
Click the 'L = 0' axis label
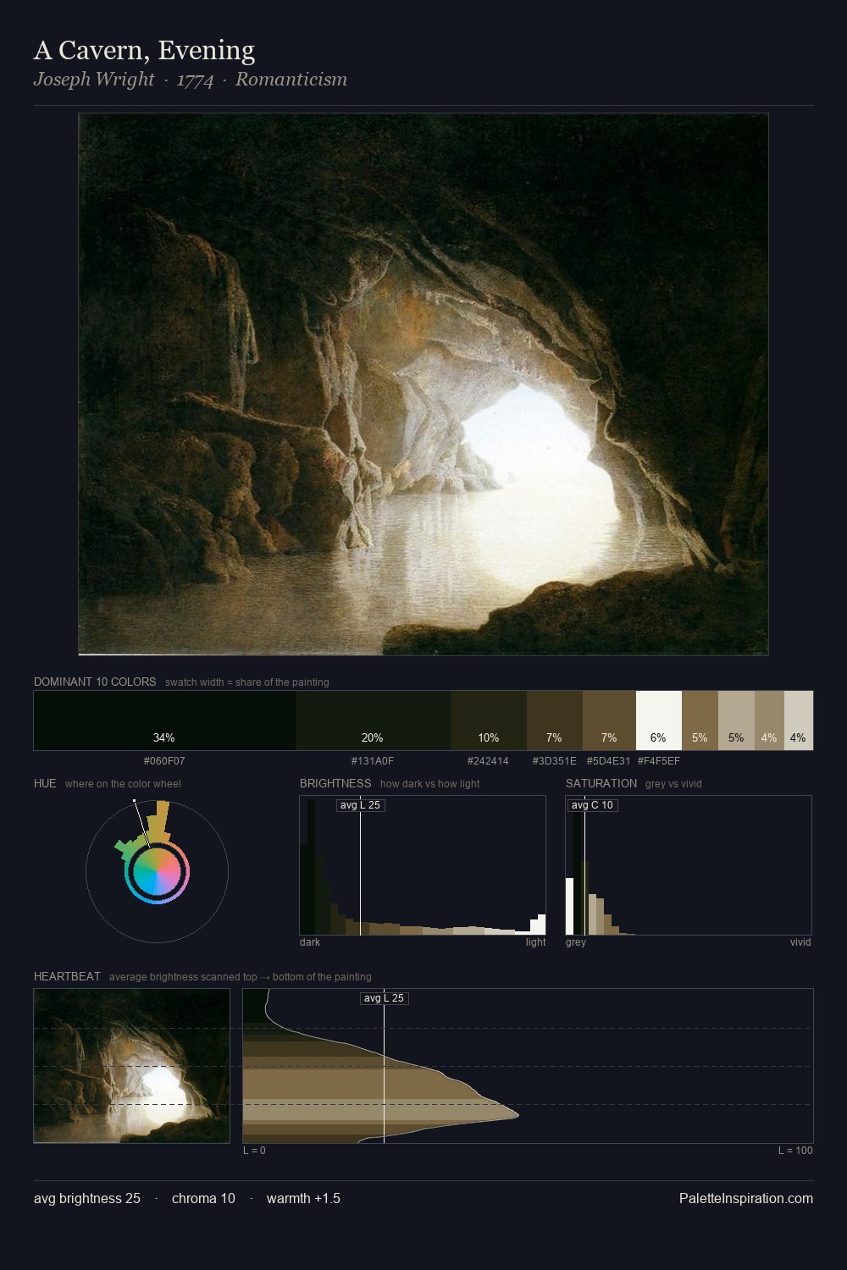254,1151
